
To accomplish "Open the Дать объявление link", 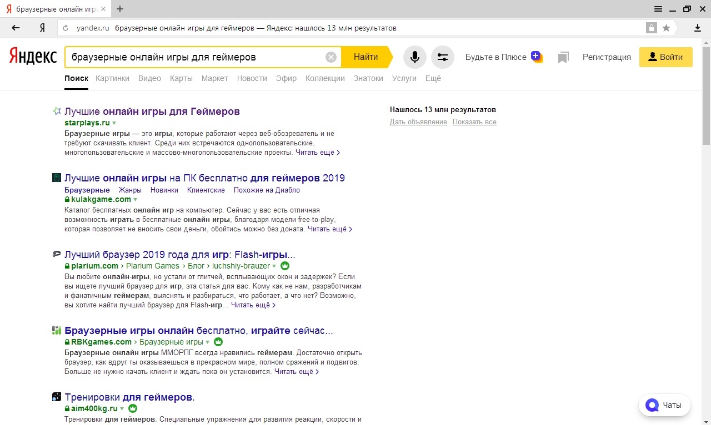I will (x=418, y=122).
